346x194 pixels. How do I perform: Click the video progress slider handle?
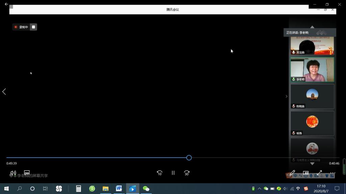pos(189,158)
